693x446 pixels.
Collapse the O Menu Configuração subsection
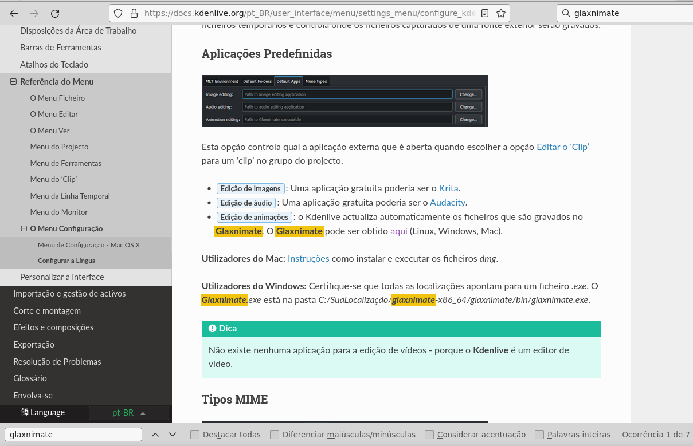point(24,228)
